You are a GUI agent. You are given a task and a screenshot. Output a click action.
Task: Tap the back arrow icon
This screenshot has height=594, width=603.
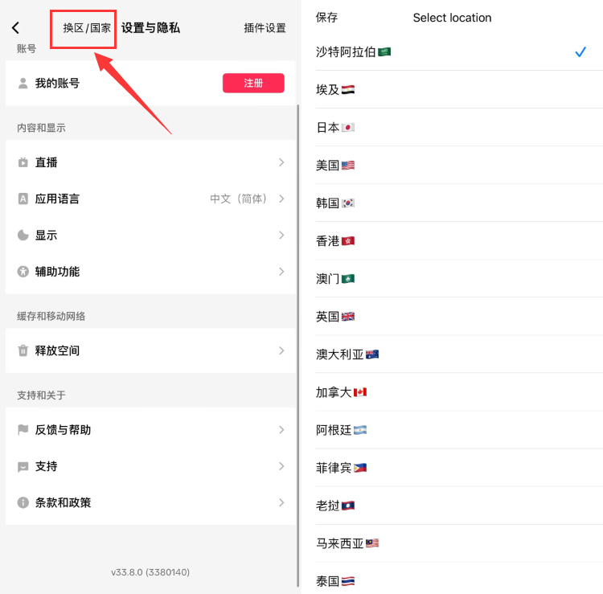pyautogui.click(x=15, y=28)
